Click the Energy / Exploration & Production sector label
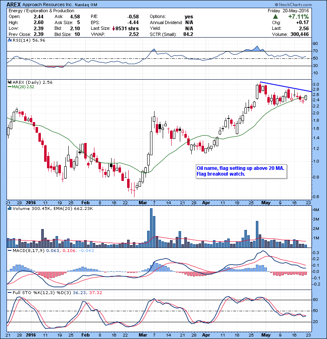 click(x=41, y=11)
